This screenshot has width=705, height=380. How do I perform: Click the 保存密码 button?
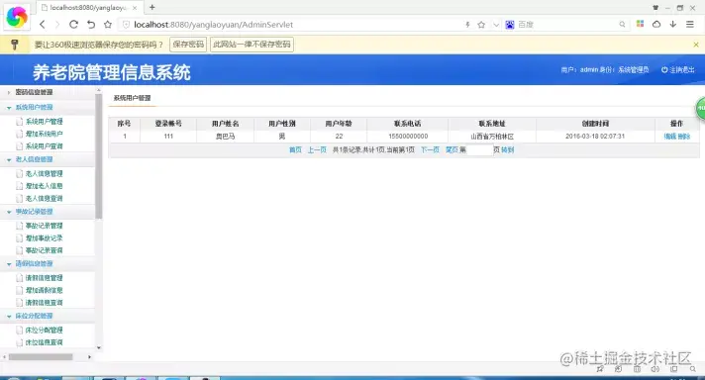pyautogui.click(x=188, y=45)
